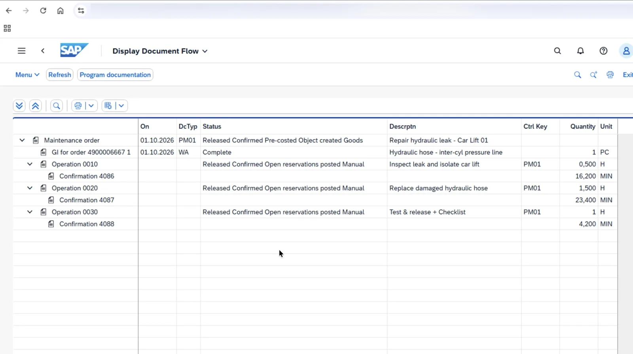Click the Collapse All double-up arrow icon
Screen dimensions: 633x354
click(35, 106)
